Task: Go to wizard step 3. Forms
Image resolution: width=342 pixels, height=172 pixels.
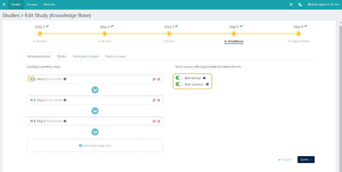Action: click(x=169, y=41)
